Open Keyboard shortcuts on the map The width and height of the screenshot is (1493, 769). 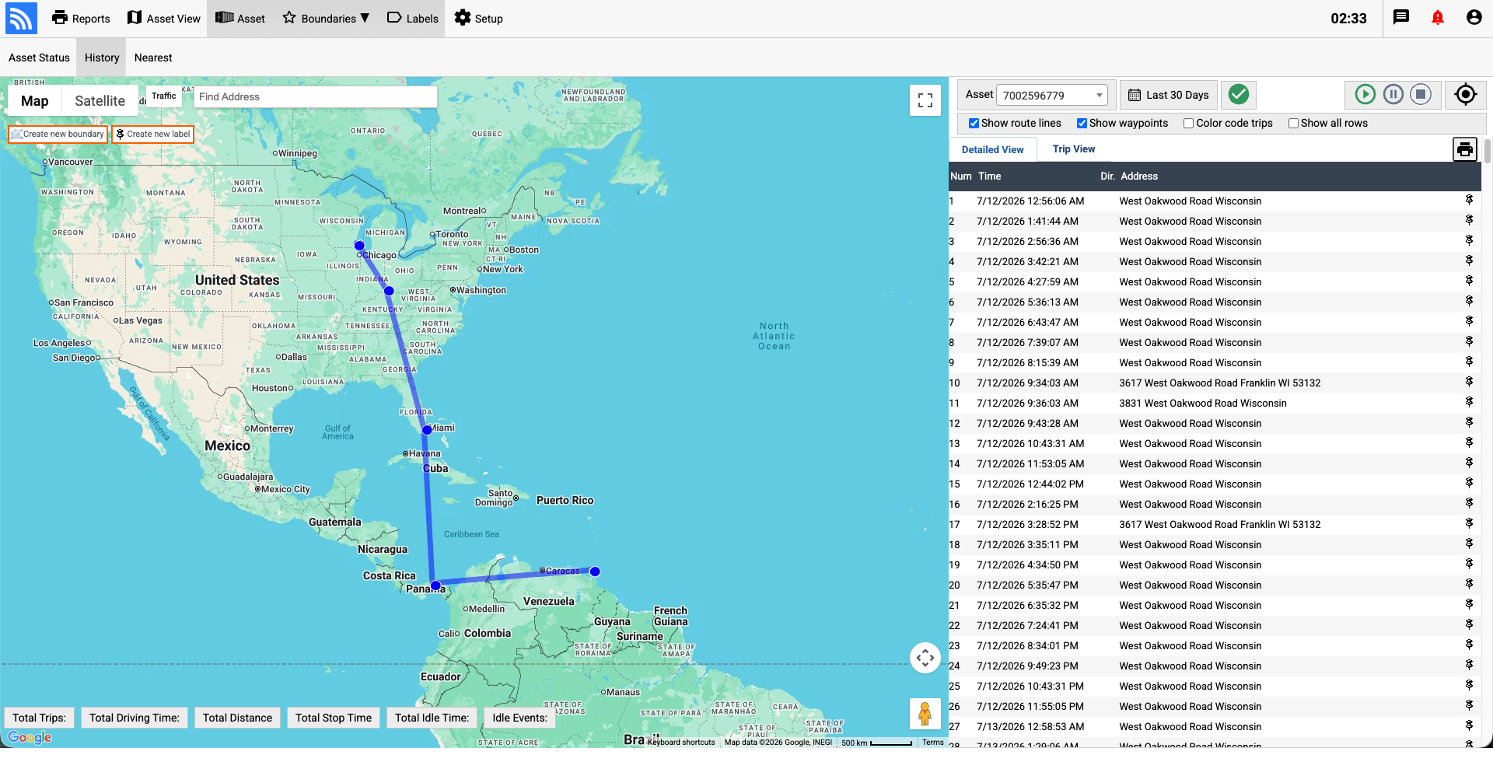point(681,743)
